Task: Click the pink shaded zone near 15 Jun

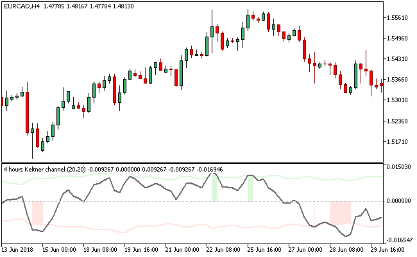Action: 37,213
